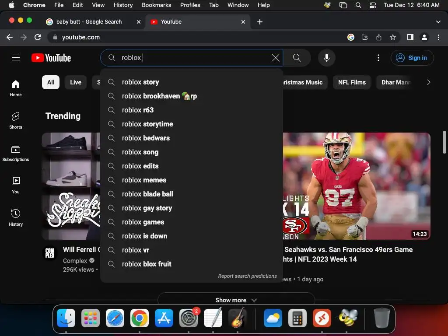Viewport: 448px width, 336px height.
Task: Choose suggestion 'roblox games'
Action: [x=192, y=222]
